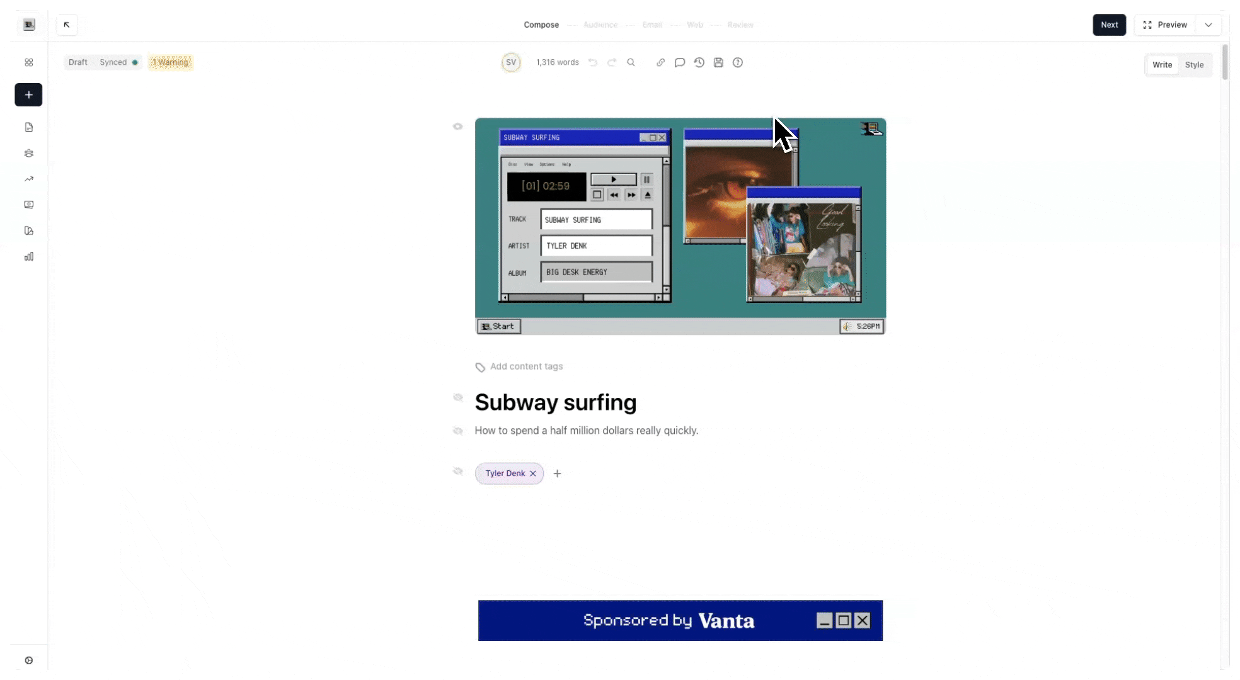Click the Synced status indicator
Screen dimensions: 1240x680
tap(118, 62)
